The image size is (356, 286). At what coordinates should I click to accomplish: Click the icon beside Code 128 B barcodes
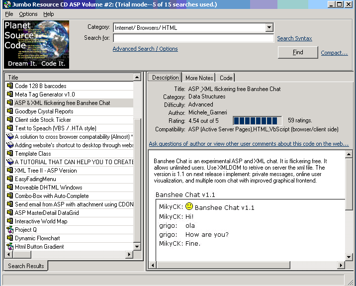coord(10,86)
